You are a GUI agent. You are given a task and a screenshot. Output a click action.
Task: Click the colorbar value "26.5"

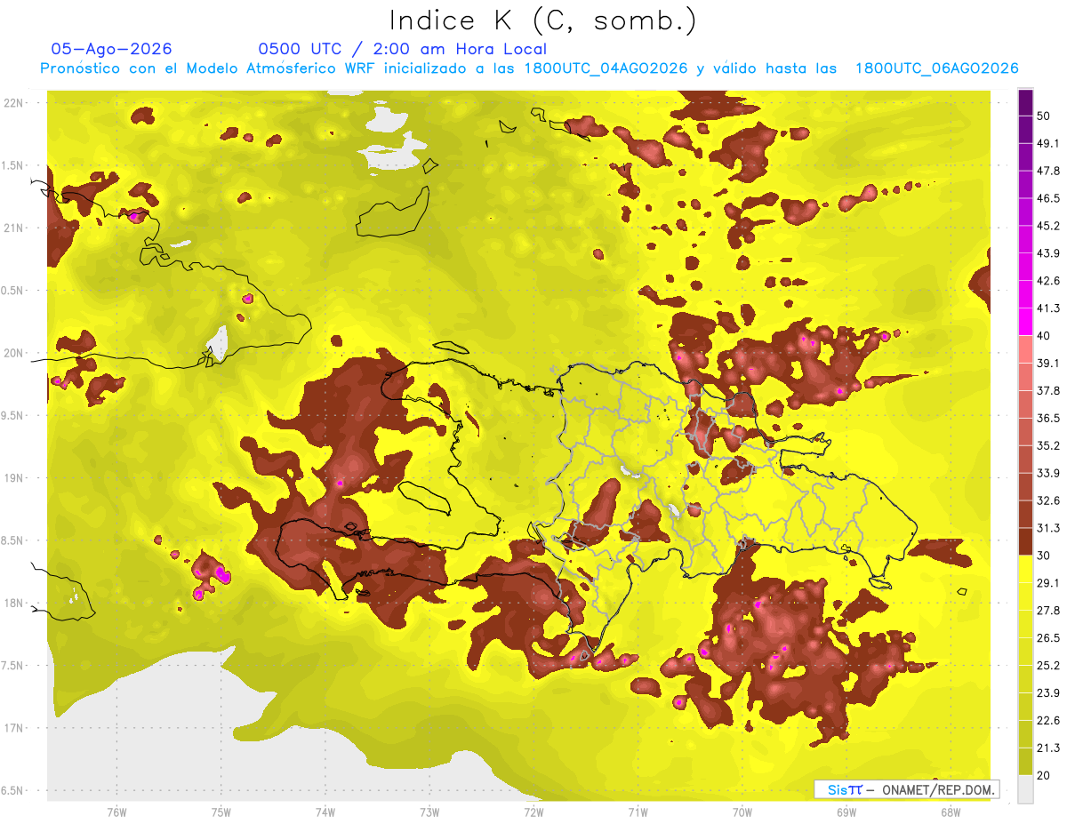[x=1047, y=638]
